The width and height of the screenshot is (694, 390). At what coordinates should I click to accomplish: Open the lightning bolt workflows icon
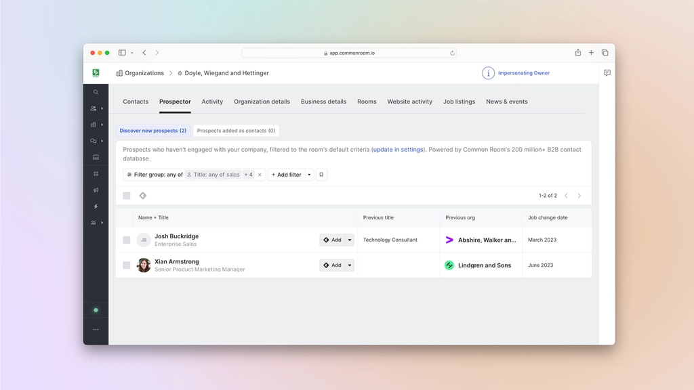(x=96, y=207)
